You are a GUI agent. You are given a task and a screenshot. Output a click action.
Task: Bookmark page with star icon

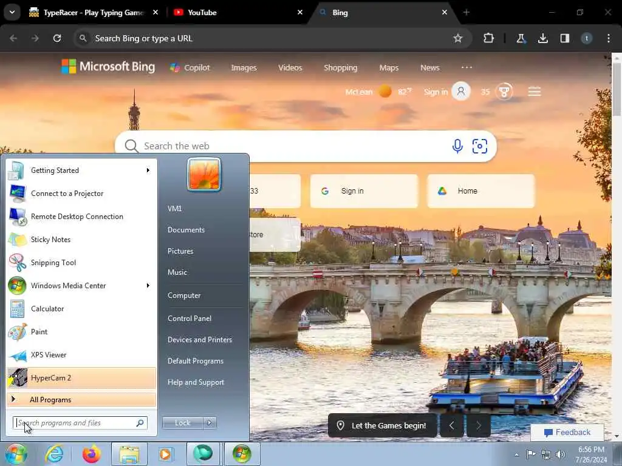point(458,38)
